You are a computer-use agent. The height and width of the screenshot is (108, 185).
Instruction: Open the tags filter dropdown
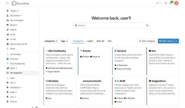tap(64, 41)
